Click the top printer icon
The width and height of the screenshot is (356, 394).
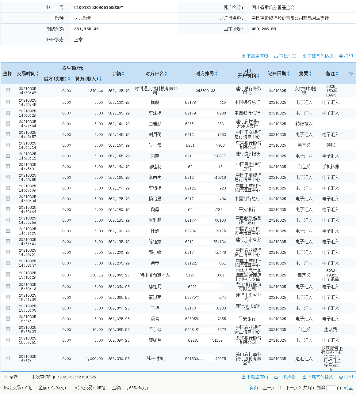(x=341, y=56)
